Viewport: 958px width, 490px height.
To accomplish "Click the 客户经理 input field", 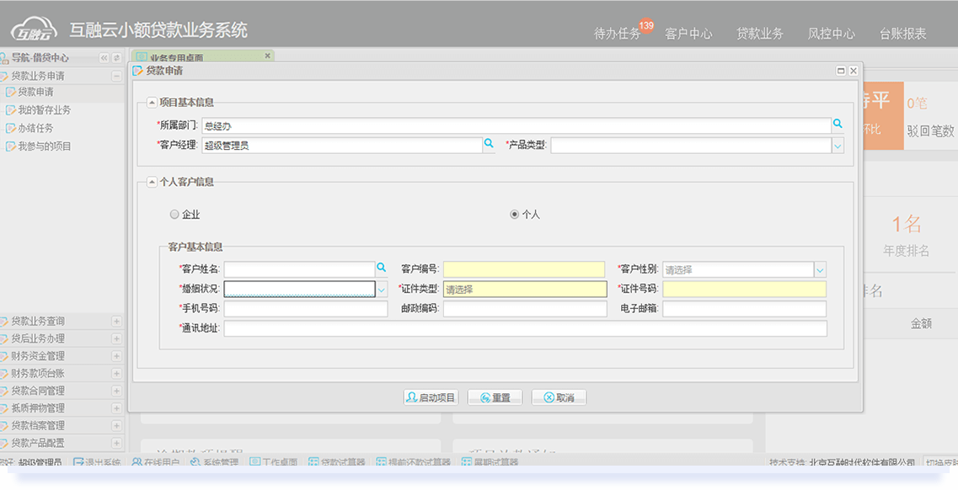I will tap(342, 145).
